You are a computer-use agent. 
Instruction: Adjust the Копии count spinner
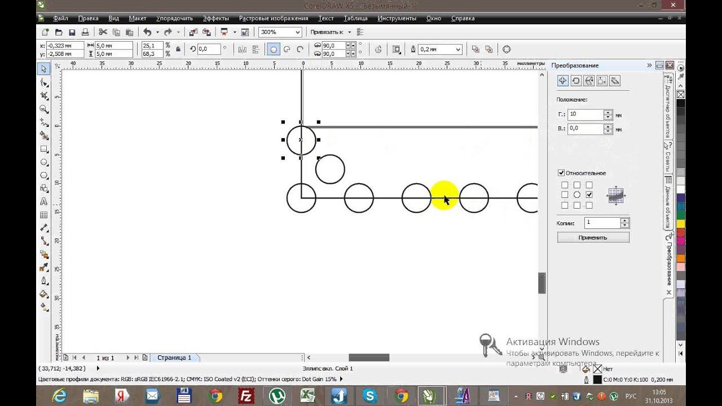point(624,223)
